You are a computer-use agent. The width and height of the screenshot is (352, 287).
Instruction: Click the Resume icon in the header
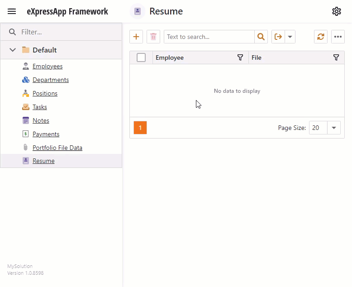pos(138,11)
